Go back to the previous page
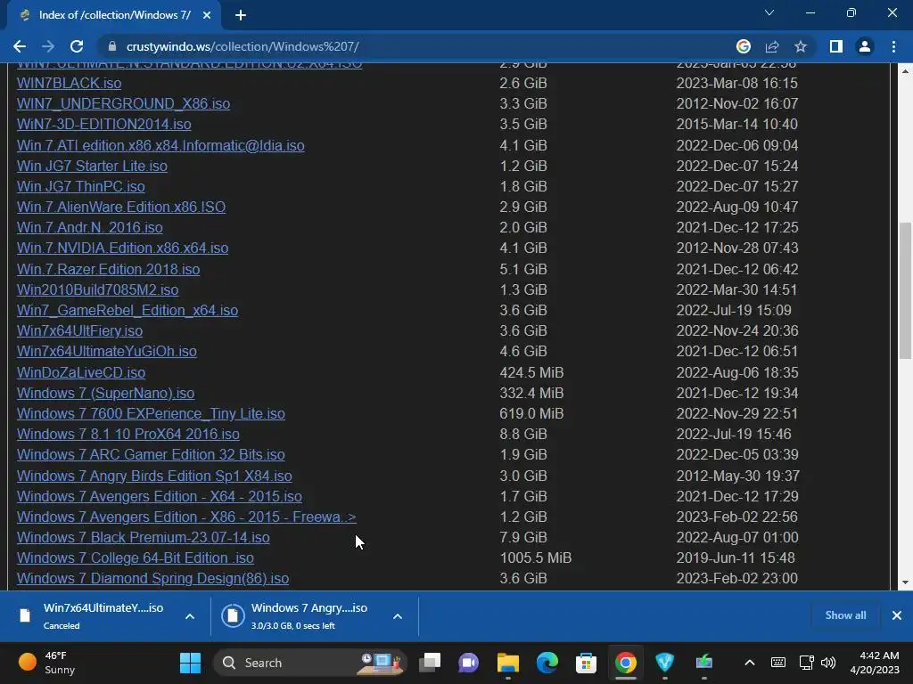The height and width of the screenshot is (684, 913). pos(20,46)
